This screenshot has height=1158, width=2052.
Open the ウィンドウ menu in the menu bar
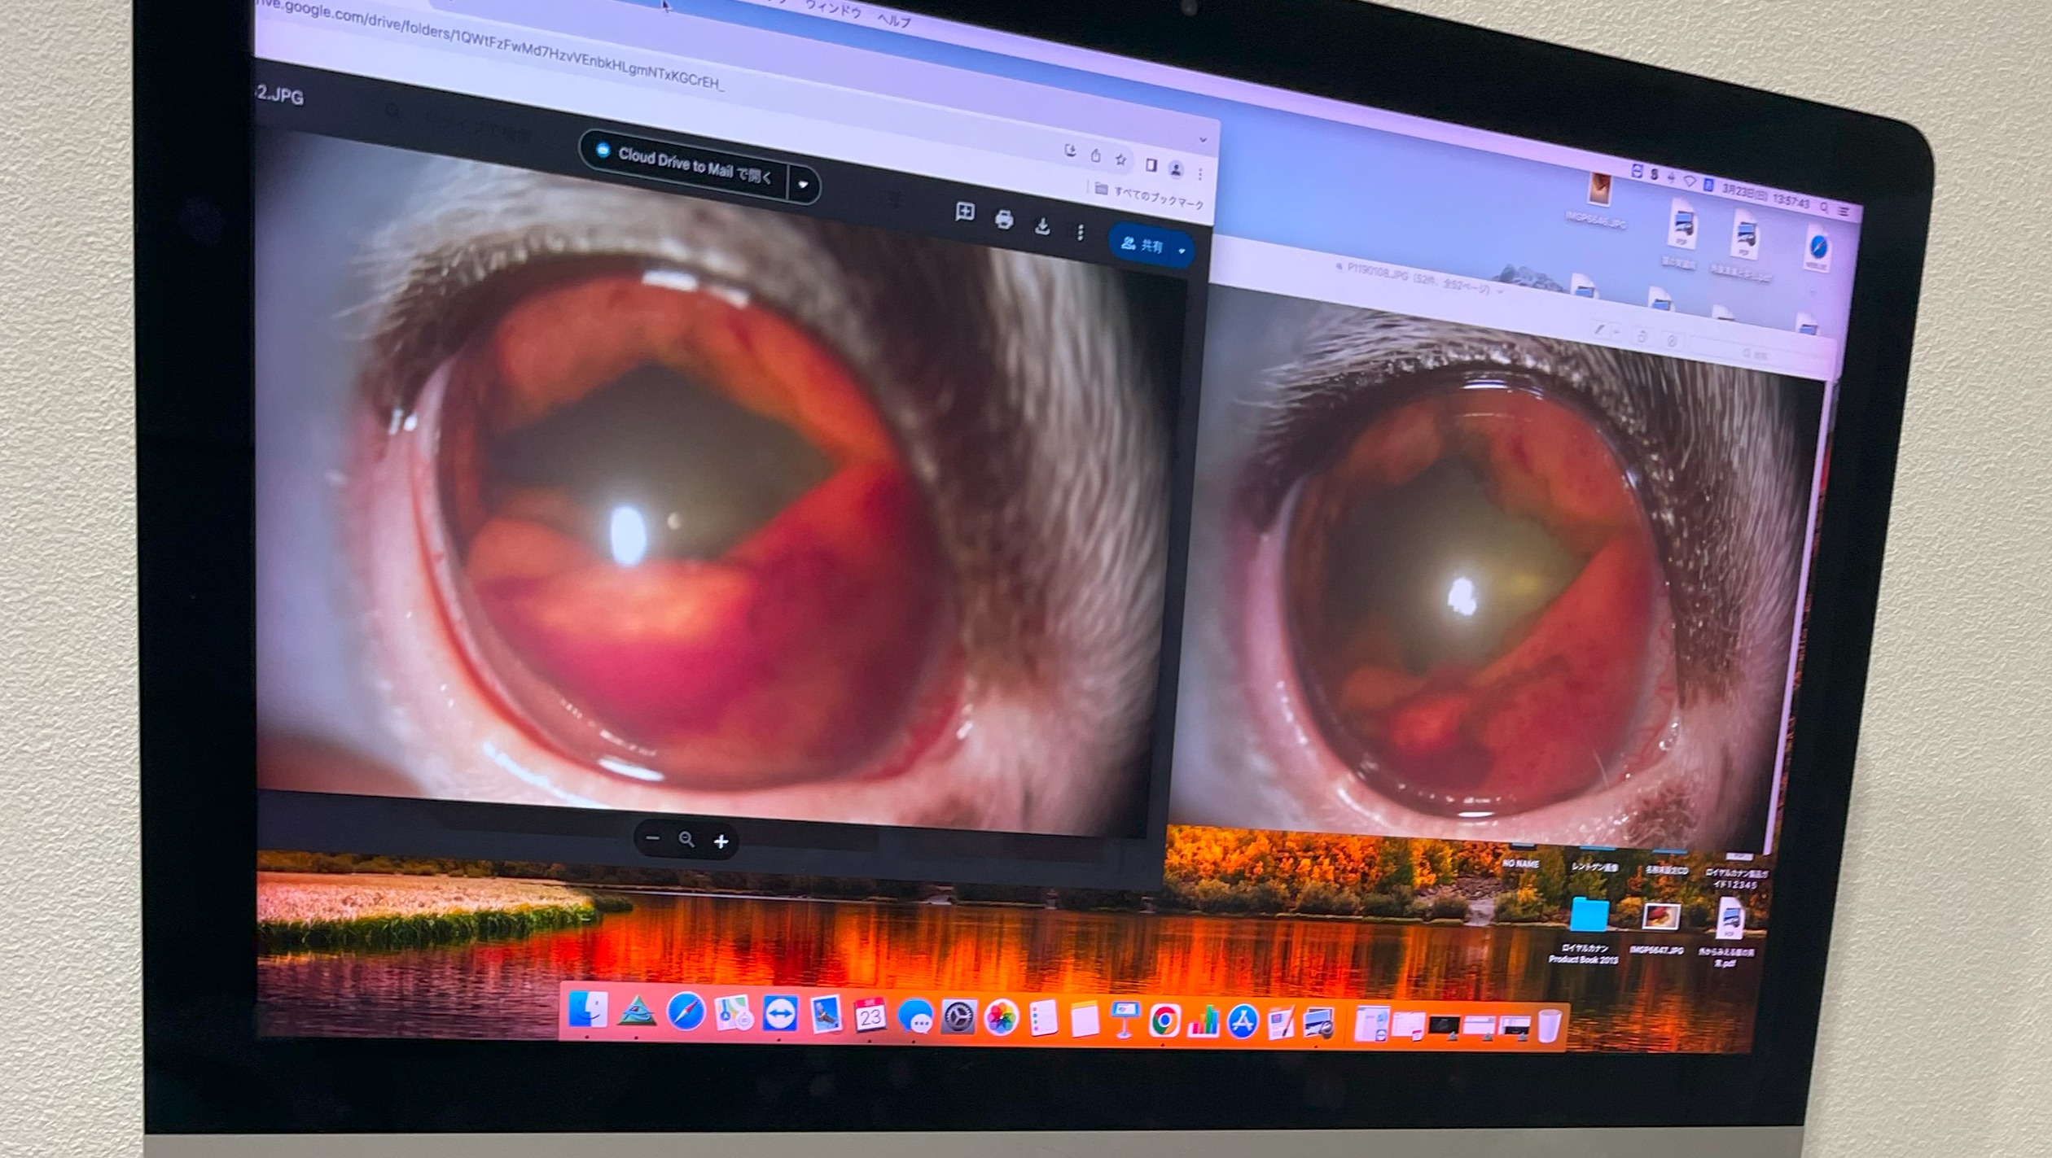point(832,9)
